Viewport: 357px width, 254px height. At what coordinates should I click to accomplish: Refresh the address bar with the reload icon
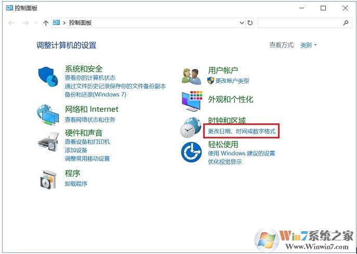[x=250, y=23]
